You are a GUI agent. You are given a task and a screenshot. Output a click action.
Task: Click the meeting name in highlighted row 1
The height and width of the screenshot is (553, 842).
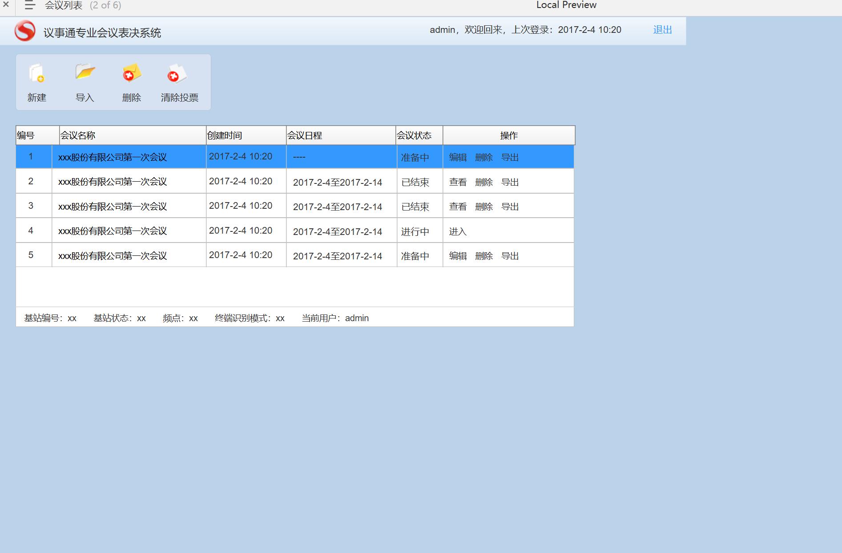(x=113, y=157)
